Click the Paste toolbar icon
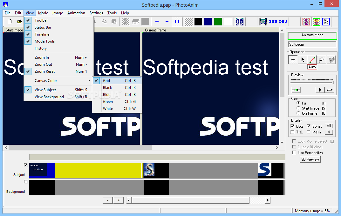The height and width of the screenshot is (216, 341). point(114,21)
